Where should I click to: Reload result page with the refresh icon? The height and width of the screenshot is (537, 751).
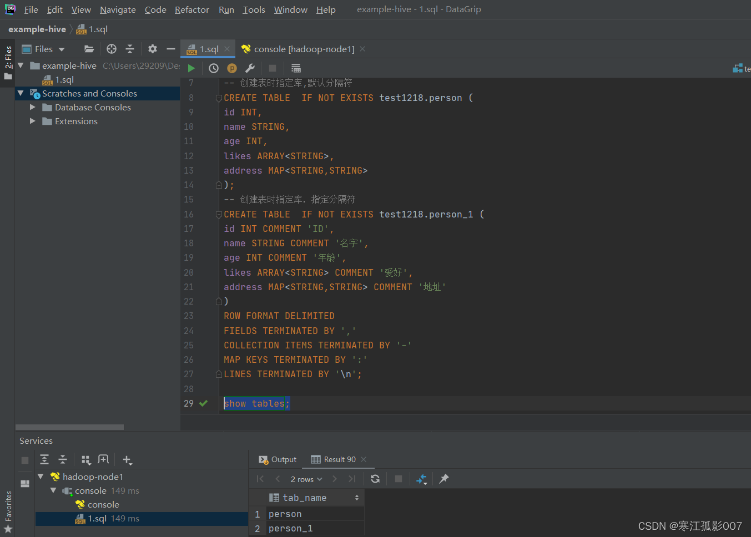(375, 479)
